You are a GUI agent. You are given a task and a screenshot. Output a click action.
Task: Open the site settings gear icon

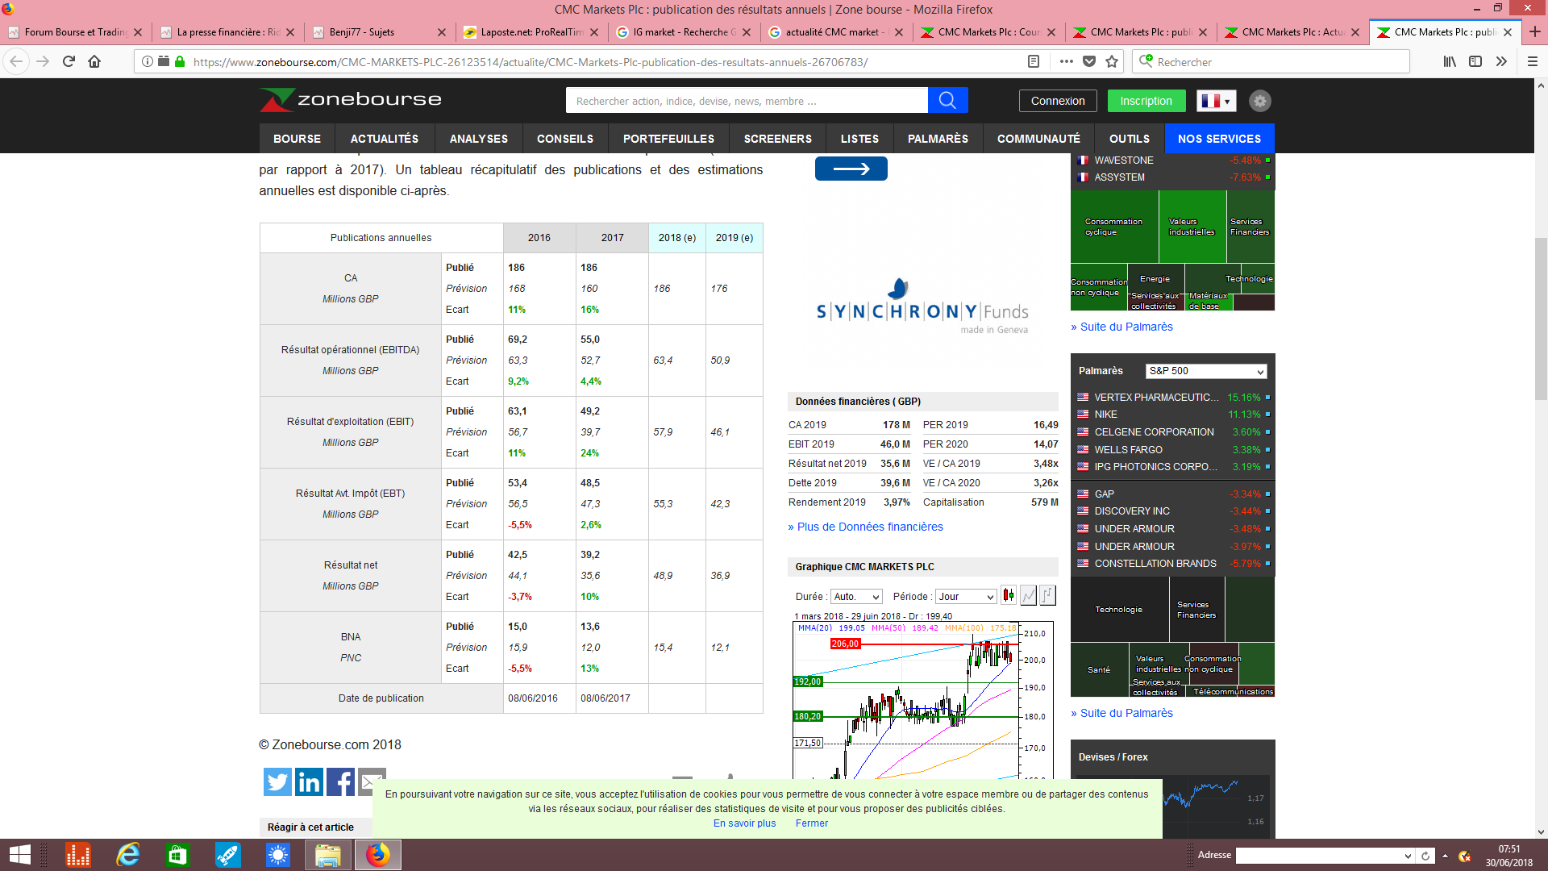click(1259, 101)
